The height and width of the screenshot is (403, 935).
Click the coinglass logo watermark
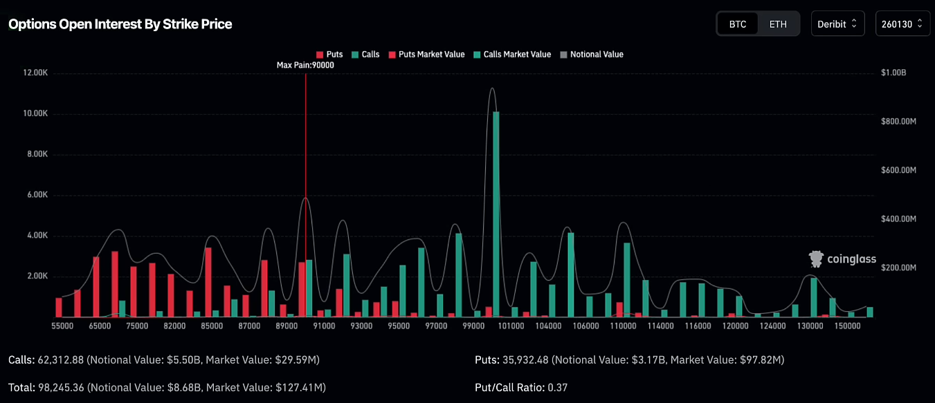pyautogui.click(x=842, y=259)
